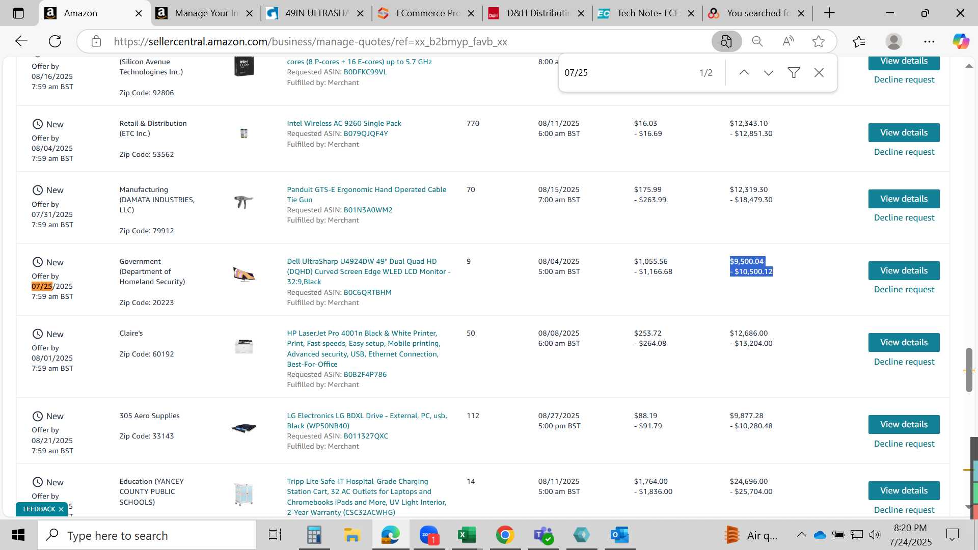Open browser profile avatar
Viewport: 978px width, 550px height.
point(894,41)
